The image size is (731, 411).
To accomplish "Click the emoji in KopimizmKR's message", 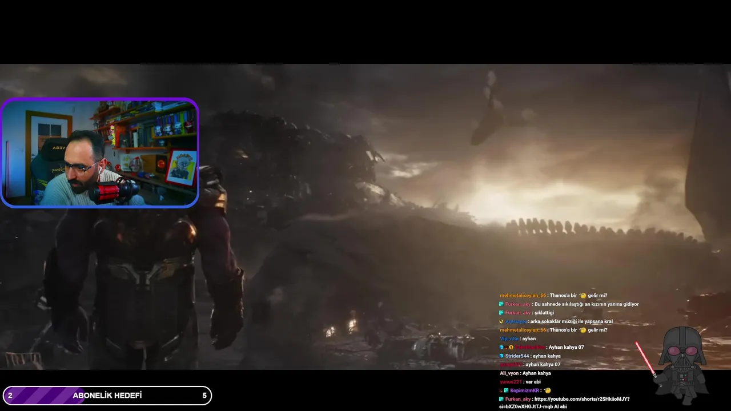I will [547, 390].
